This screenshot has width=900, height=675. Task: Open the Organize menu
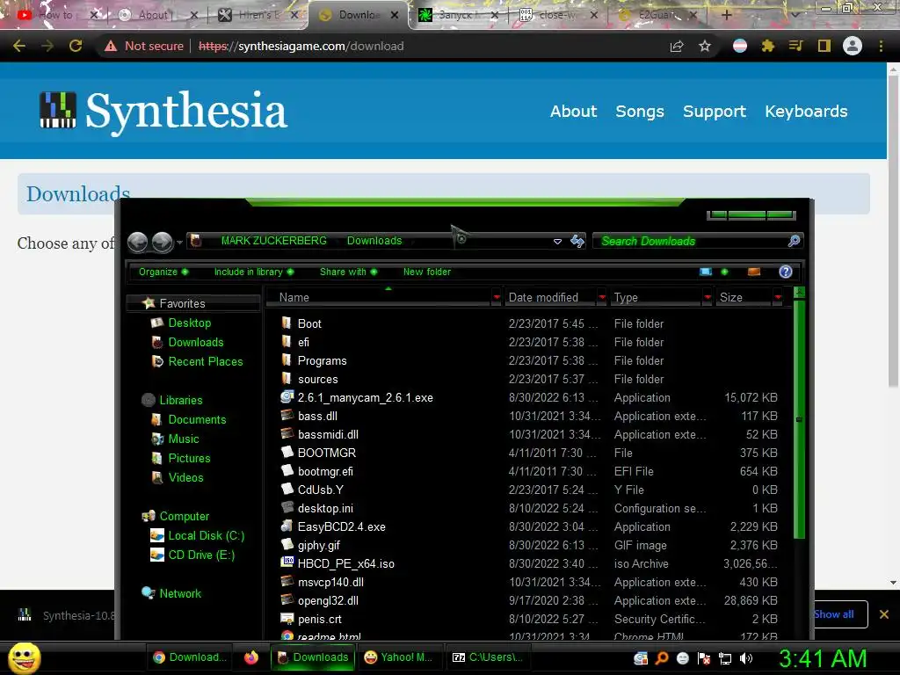click(163, 272)
